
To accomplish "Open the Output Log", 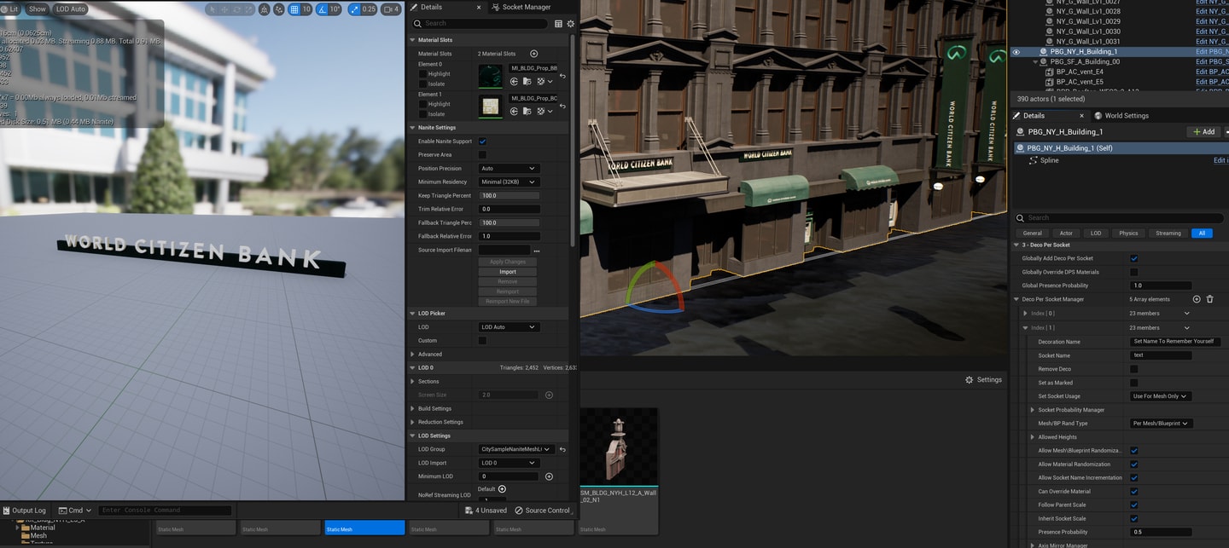I will (24, 511).
